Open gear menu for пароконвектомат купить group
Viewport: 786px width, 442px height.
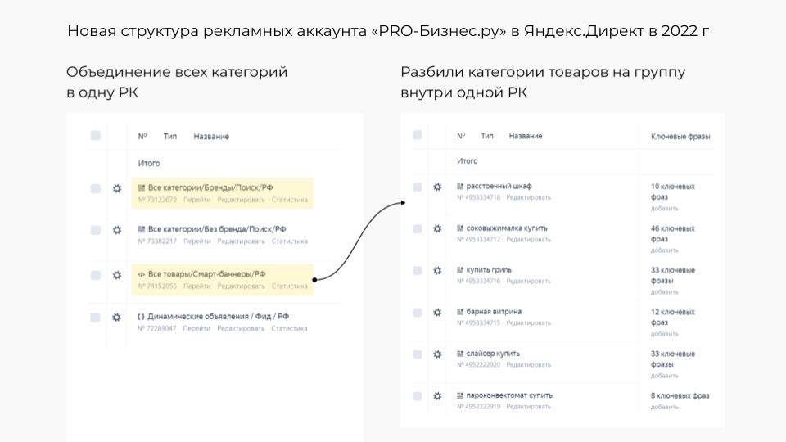tap(437, 396)
